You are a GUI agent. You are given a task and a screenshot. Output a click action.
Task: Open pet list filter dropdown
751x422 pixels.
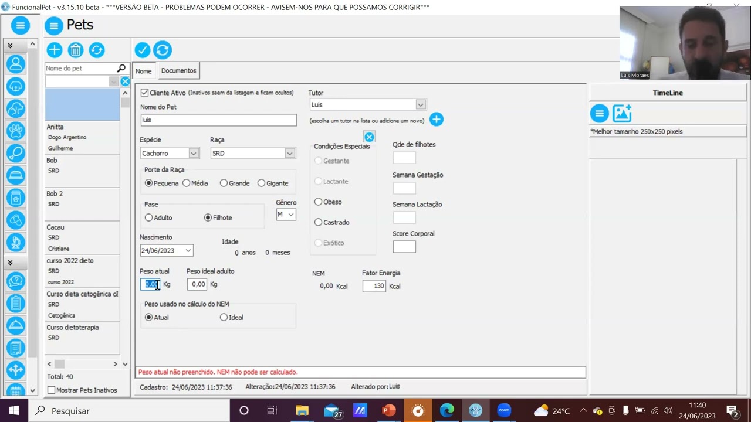tap(114, 81)
